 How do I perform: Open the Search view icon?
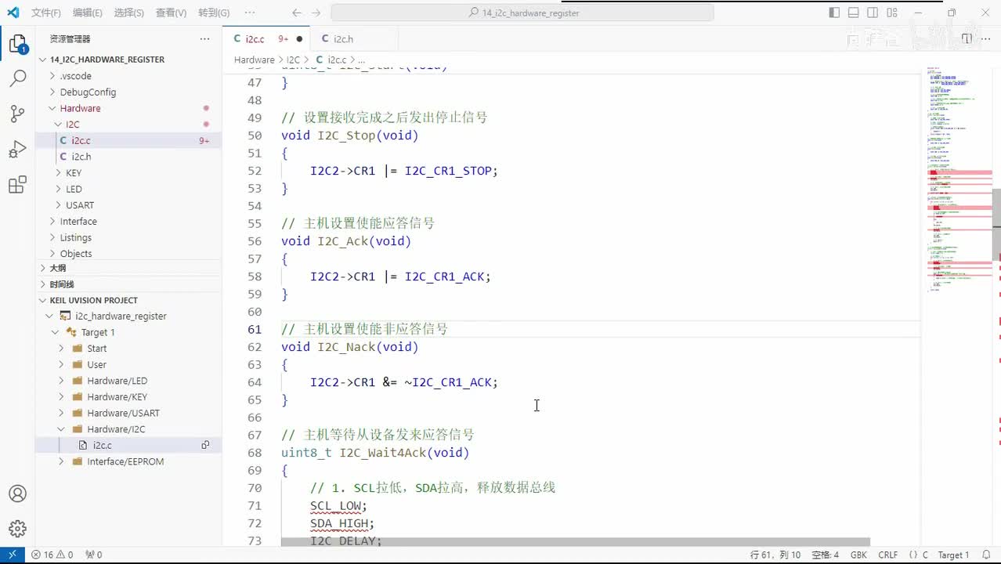17,78
